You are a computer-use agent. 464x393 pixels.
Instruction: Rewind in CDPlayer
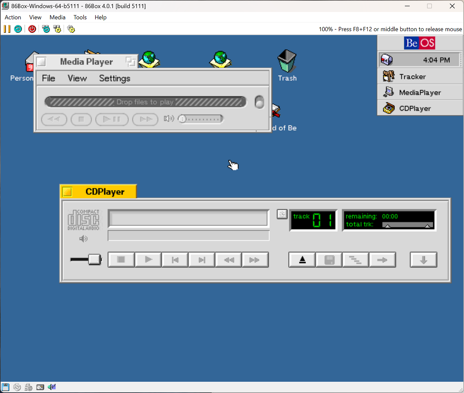pos(229,260)
